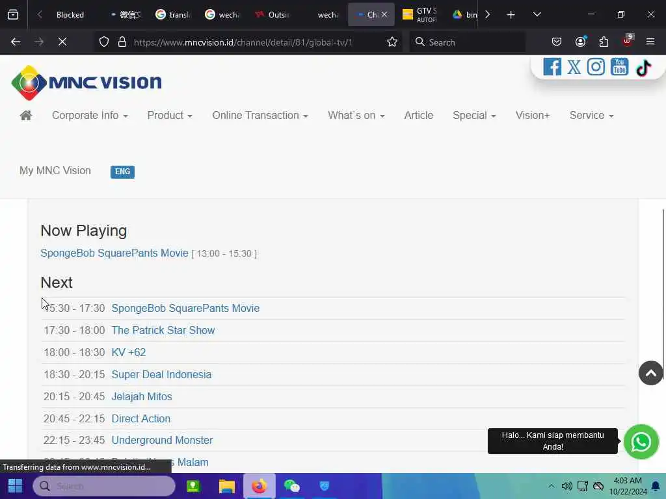
Task: Open The Patrick Star Show link
Action: pos(163,330)
